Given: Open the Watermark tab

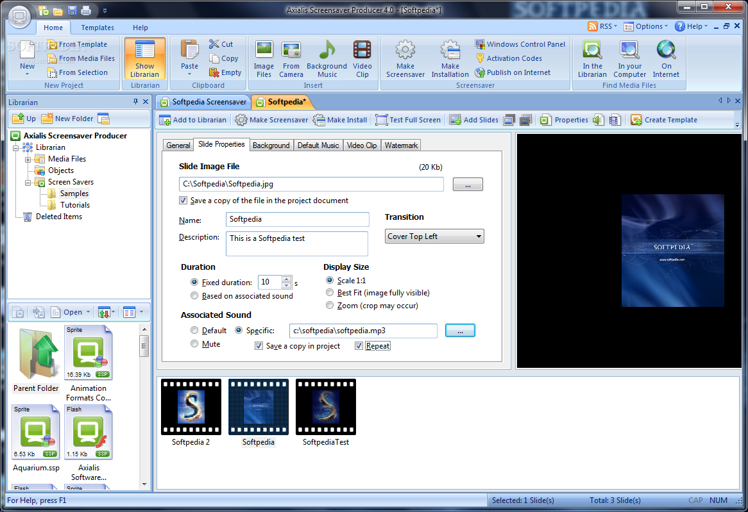Looking at the screenshot, I should (x=401, y=145).
